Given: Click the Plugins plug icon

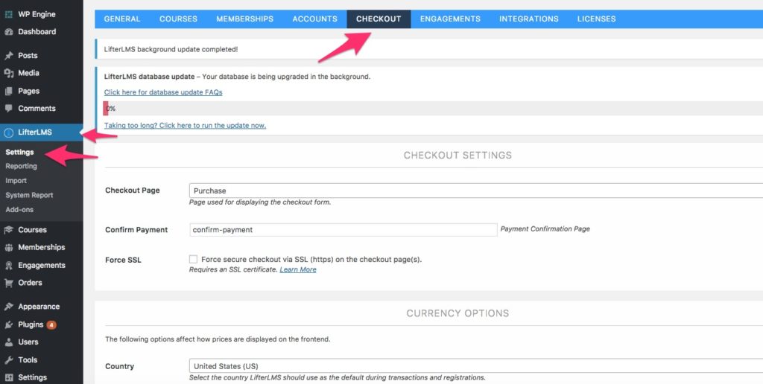Looking at the screenshot, I should (x=8, y=324).
